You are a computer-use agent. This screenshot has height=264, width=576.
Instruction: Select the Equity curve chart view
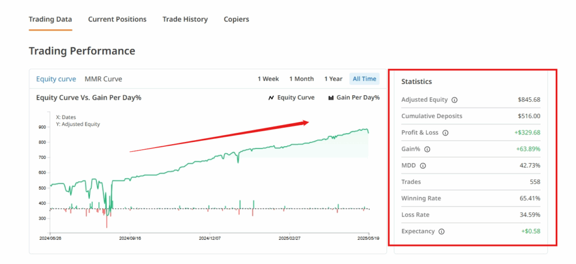(x=56, y=79)
